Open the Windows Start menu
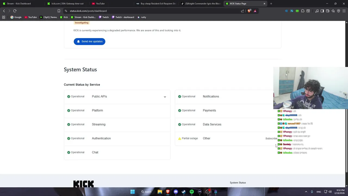Image resolution: width=348 pixels, height=196 pixels. click(x=132, y=192)
